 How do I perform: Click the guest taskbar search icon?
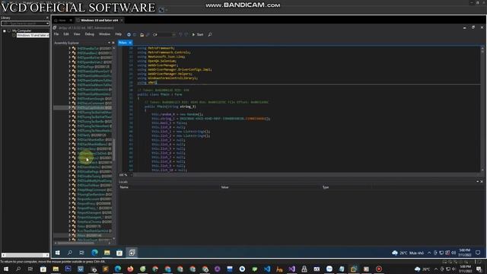[70, 253]
